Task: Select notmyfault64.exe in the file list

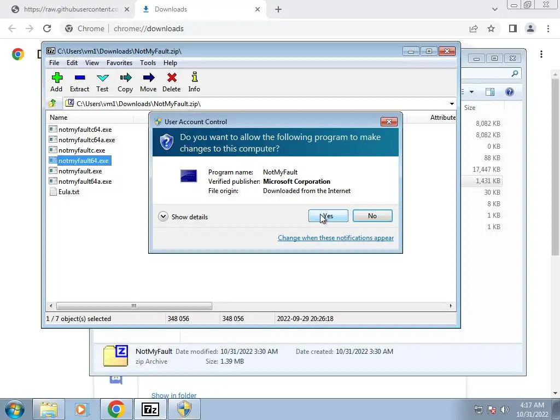Action: [79, 160]
